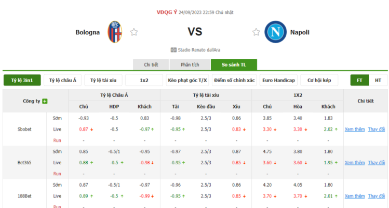Click the stadium icon beside Stadio Renato dallAra
This screenshot has width=389, height=208.
(x=173, y=50)
